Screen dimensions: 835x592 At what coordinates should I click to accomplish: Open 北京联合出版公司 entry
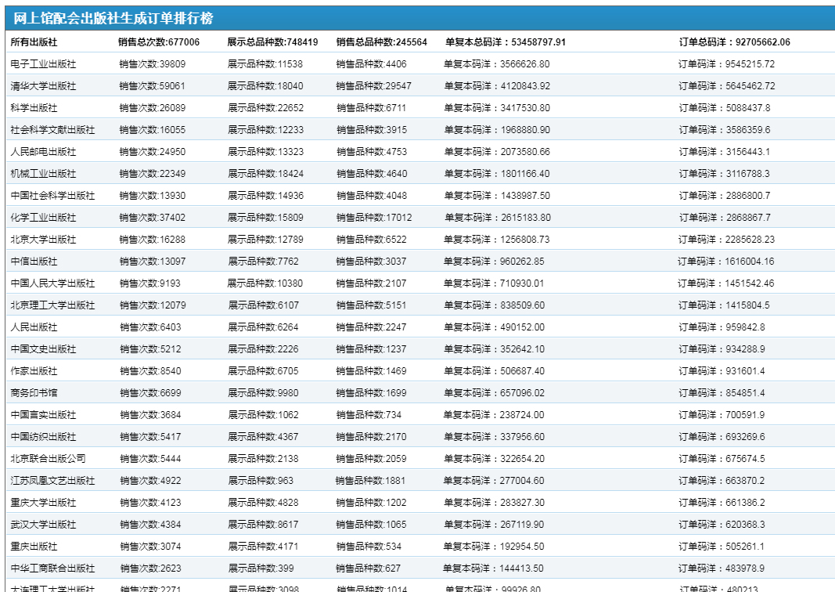point(48,459)
